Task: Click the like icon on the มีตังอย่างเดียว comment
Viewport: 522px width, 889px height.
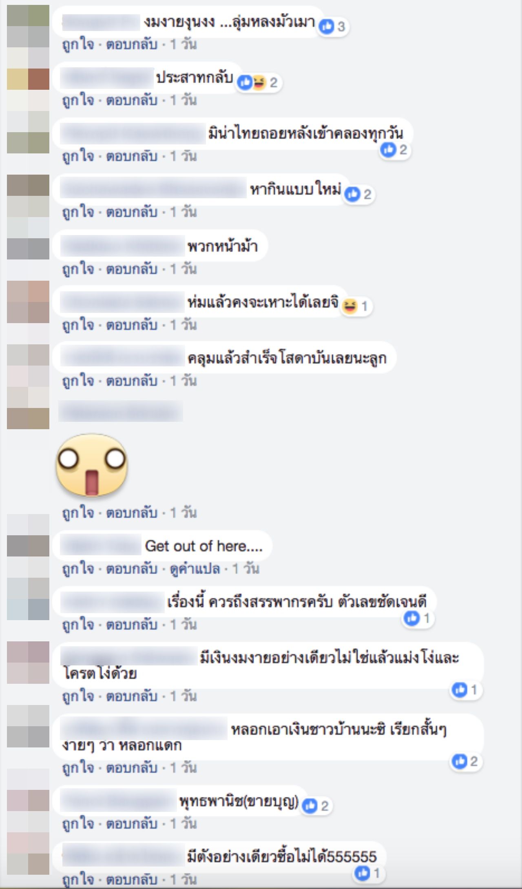Action: click(362, 873)
